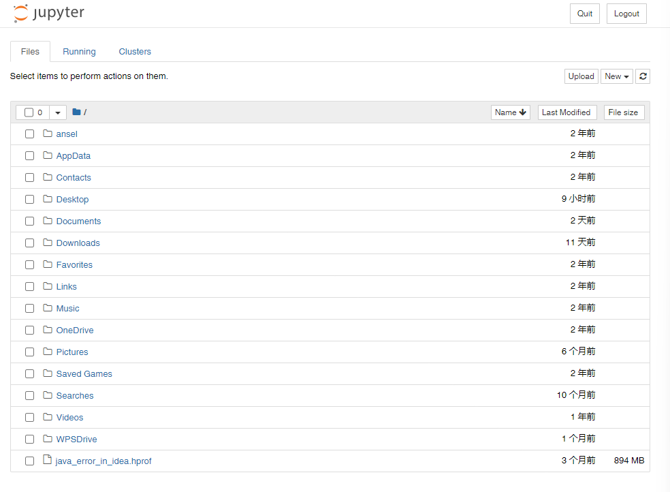Click '11 天前' modified time for Downloads
The image size is (670, 492).
pyautogui.click(x=580, y=243)
